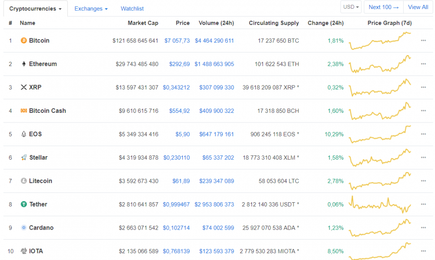The image size is (435, 260).
Task: Click XRP's price $0,343212
Action: 176,88
